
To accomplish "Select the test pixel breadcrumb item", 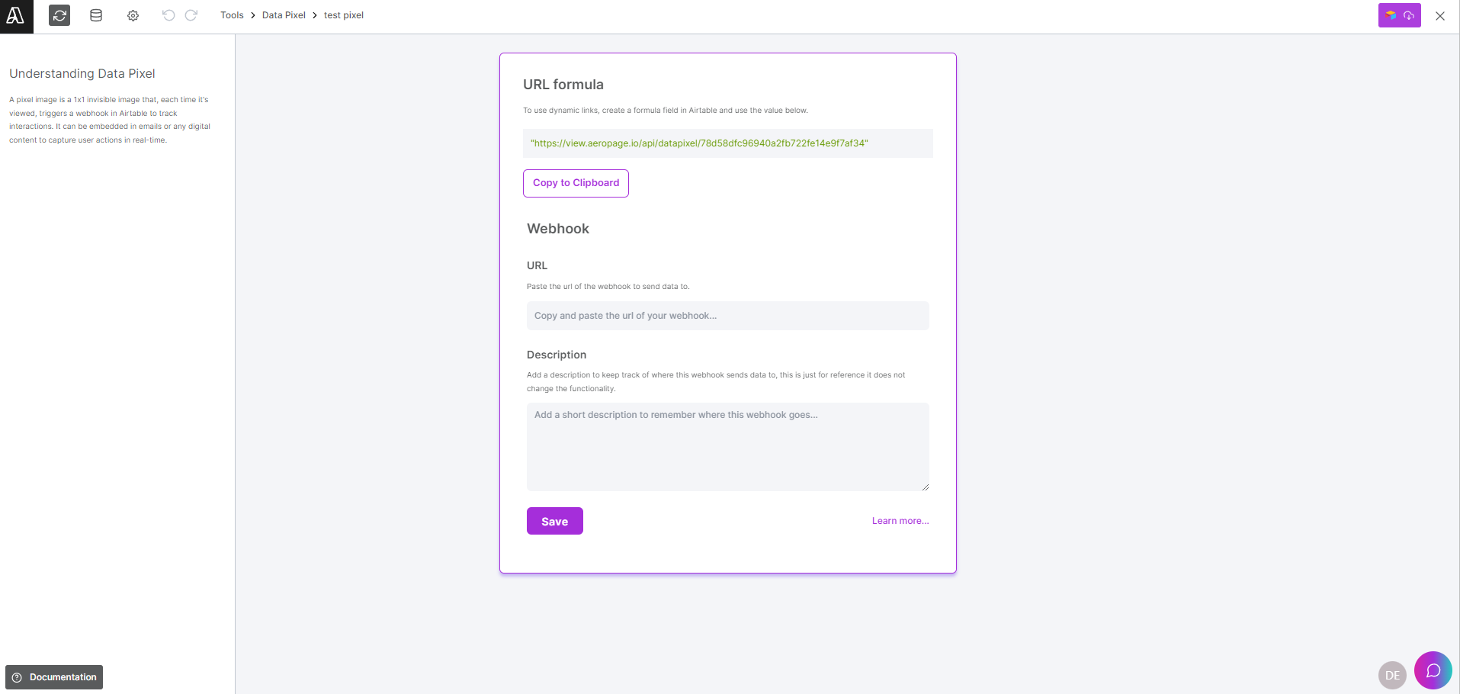I will (344, 15).
